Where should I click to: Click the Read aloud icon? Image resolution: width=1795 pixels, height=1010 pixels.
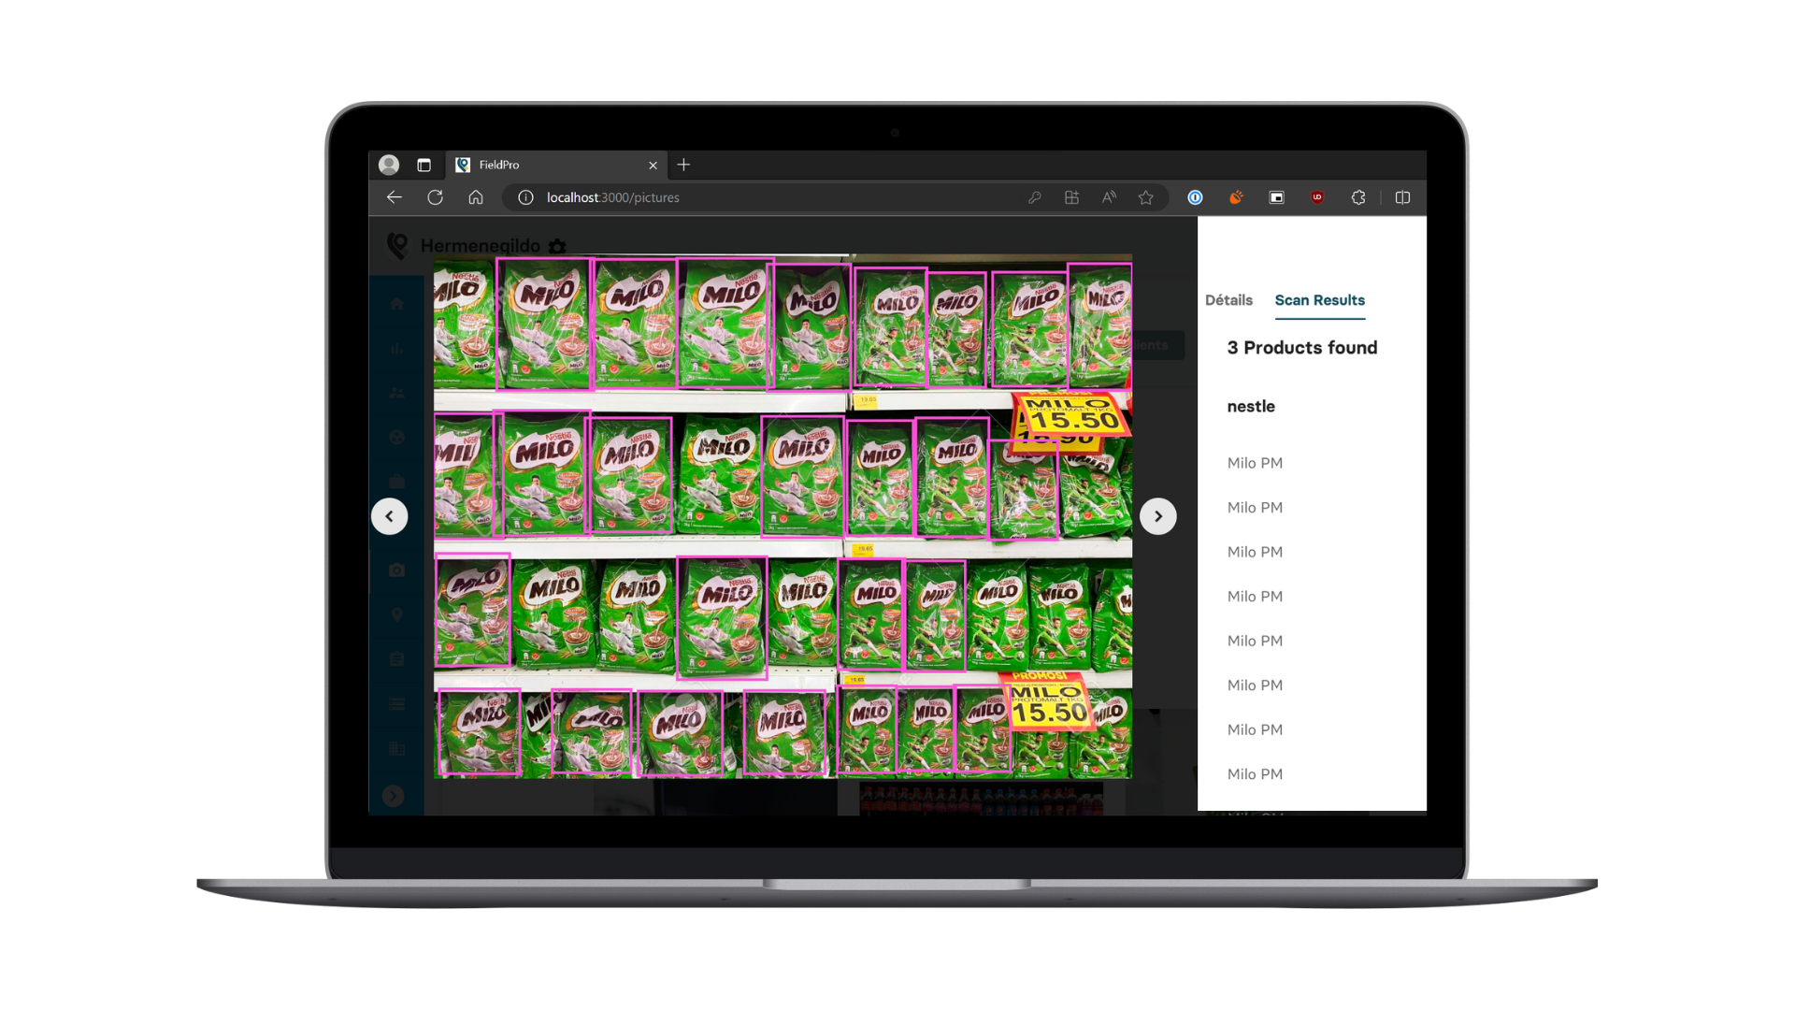[1109, 197]
